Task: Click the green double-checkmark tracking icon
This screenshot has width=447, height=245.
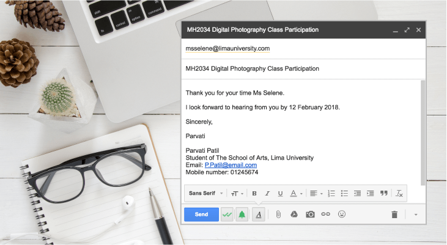Action: tap(227, 214)
